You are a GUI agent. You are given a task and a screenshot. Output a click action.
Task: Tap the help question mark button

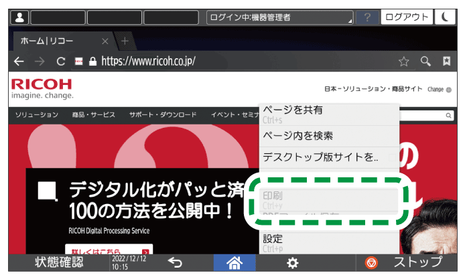click(367, 17)
